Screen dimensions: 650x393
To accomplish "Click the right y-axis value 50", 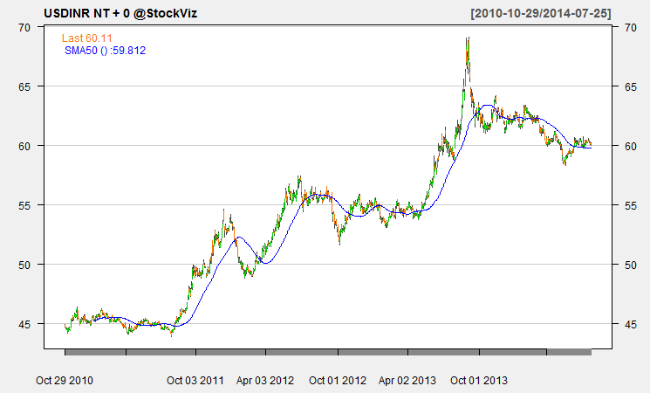I will [x=631, y=265].
